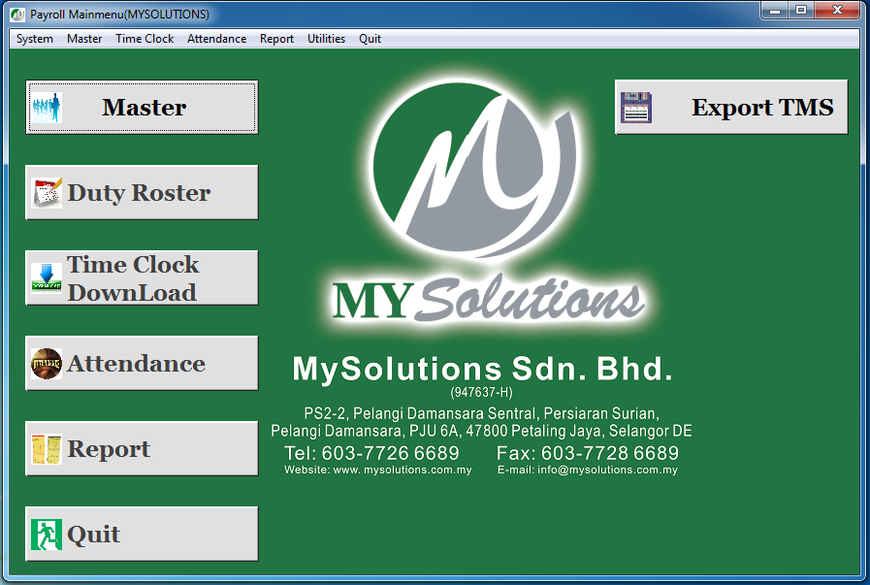870x585 pixels.
Task: Click the Duty Roster calendar icon
Action: pos(48,192)
